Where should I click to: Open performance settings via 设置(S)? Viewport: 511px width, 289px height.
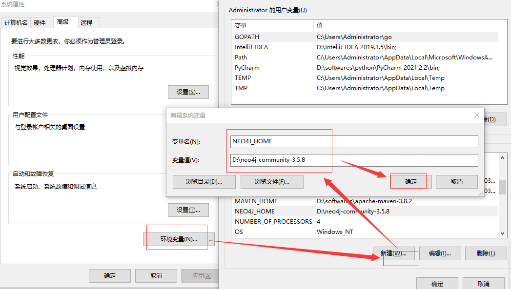188,92
